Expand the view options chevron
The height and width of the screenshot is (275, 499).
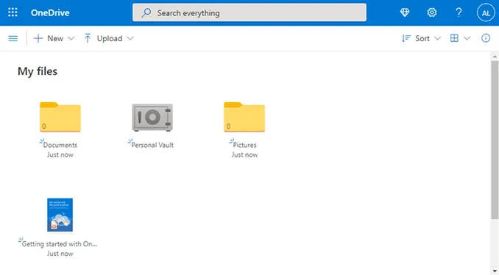[x=467, y=38]
